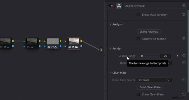This screenshot has width=189, height=100.
Task: Select node 02 thumbnail in node graph
Action: click(x=6, y=41)
